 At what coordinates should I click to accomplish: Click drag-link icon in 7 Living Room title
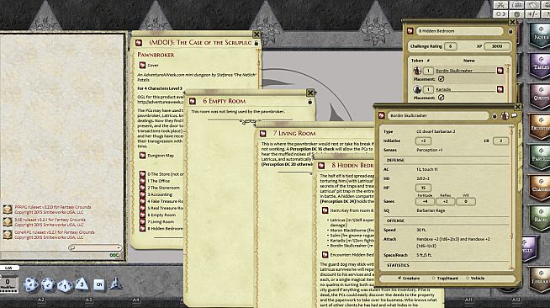pos(262,133)
